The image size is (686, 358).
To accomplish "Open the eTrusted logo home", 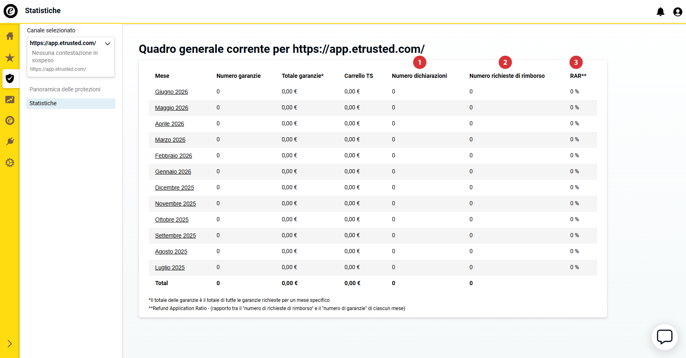I will click(11, 11).
